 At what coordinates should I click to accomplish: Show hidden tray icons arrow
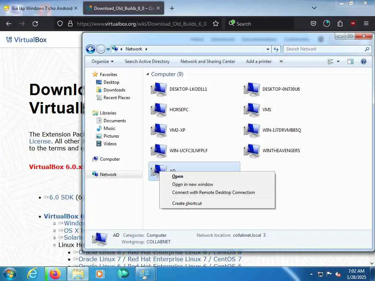(x=311, y=274)
